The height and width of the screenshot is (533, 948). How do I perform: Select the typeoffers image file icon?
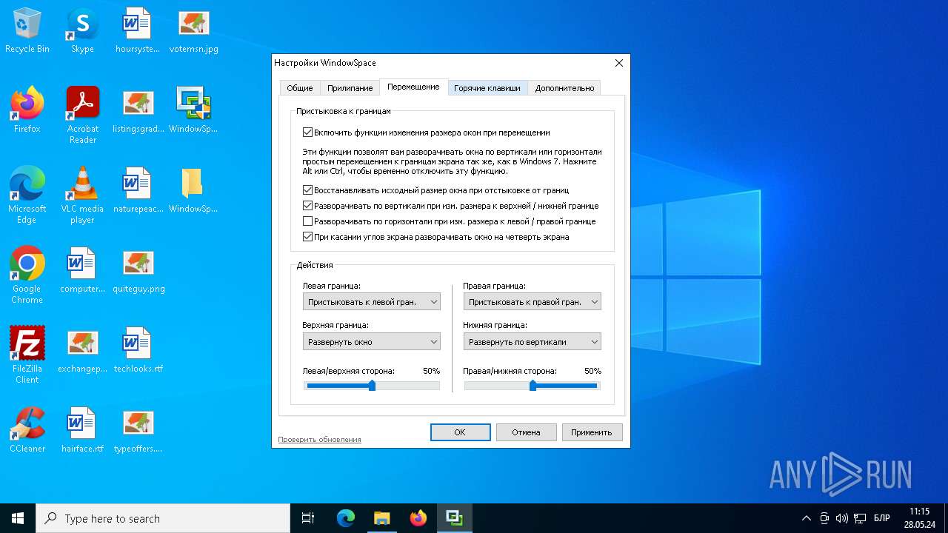138,431
